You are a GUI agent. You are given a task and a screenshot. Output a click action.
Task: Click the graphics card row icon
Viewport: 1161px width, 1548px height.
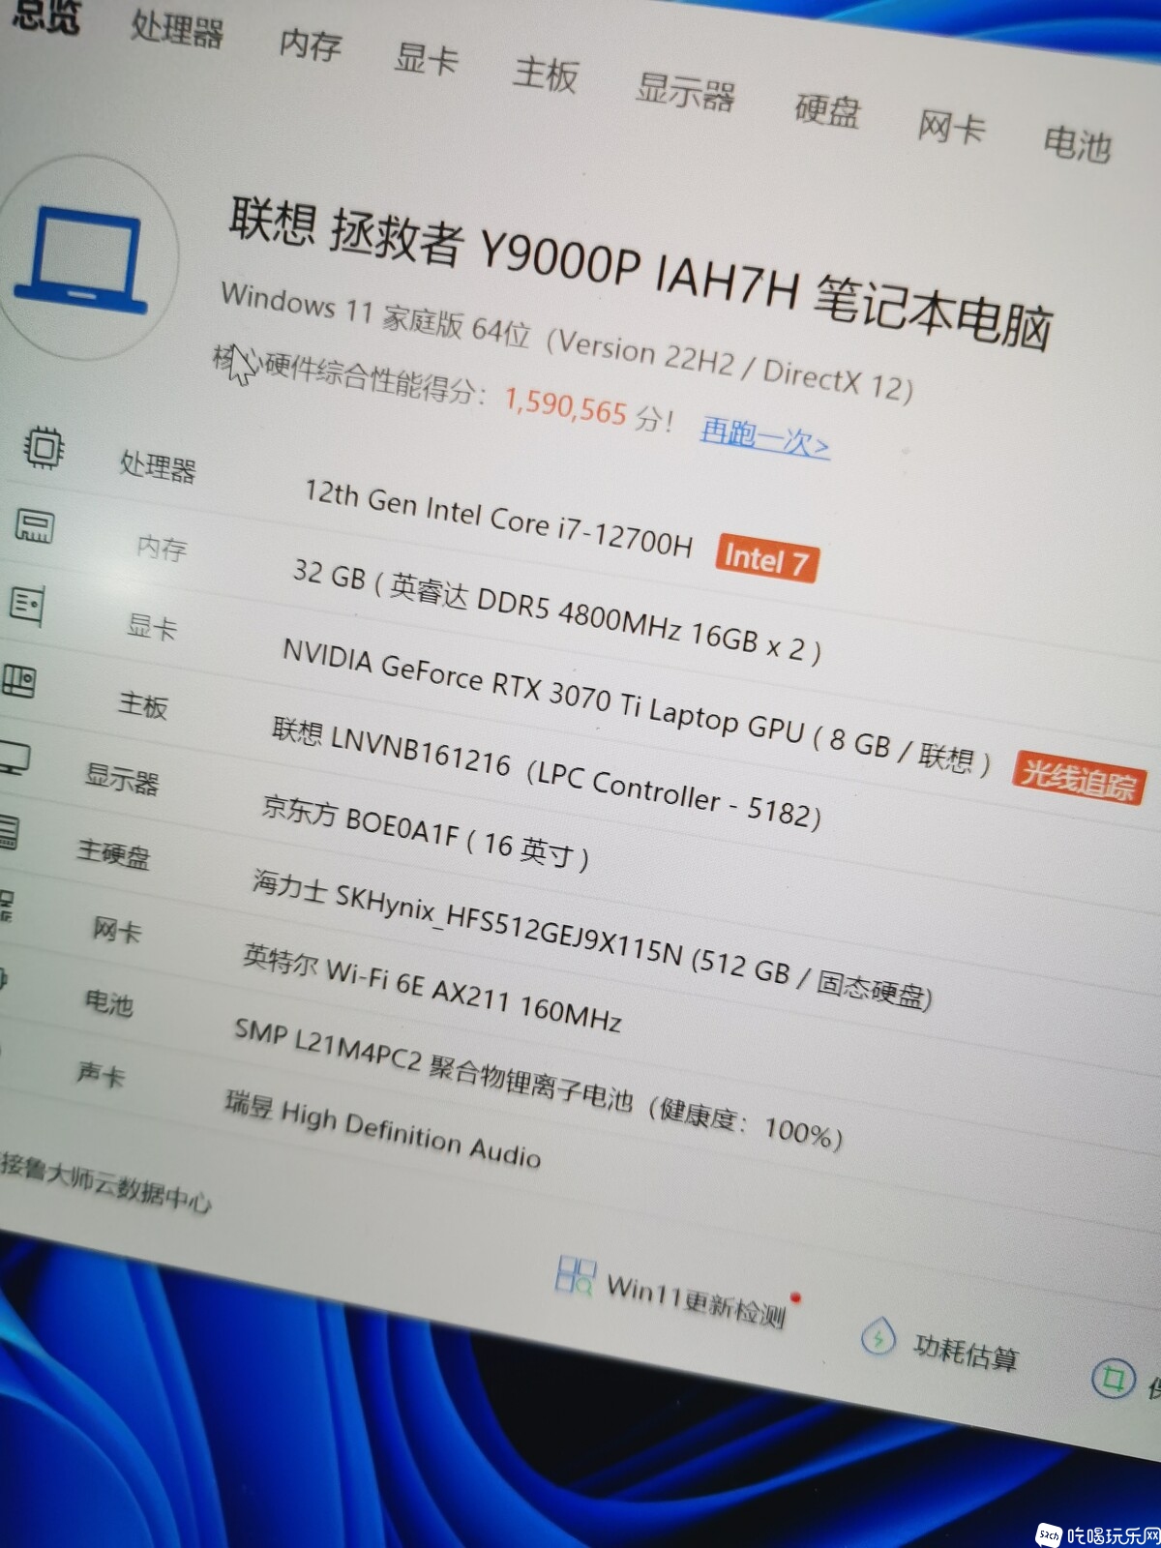pyautogui.click(x=27, y=605)
